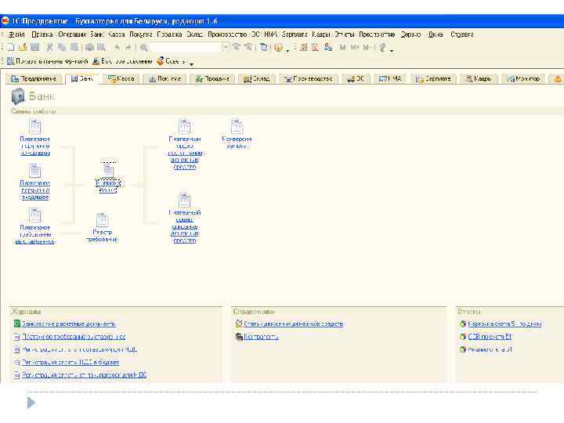564x423 pixels.
Task: Open the Зарплата menu
Action: 295,34
